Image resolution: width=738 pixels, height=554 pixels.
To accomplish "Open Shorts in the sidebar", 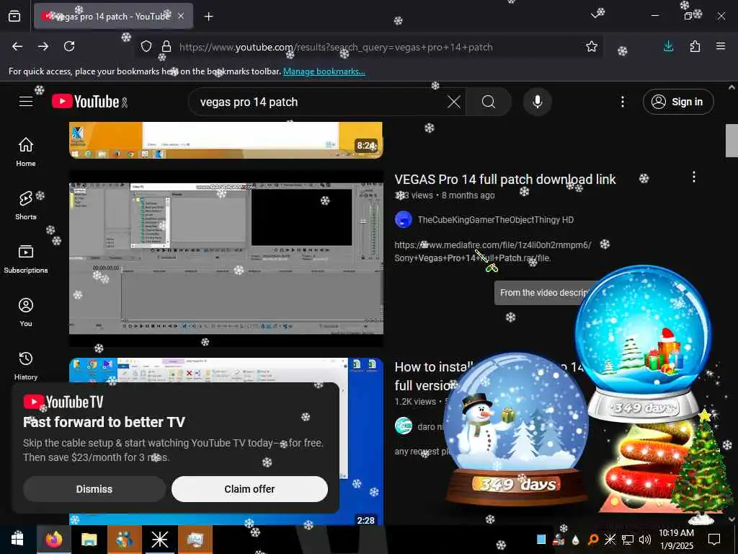I will 26,206.
